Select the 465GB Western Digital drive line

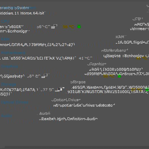tap(110, 87)
